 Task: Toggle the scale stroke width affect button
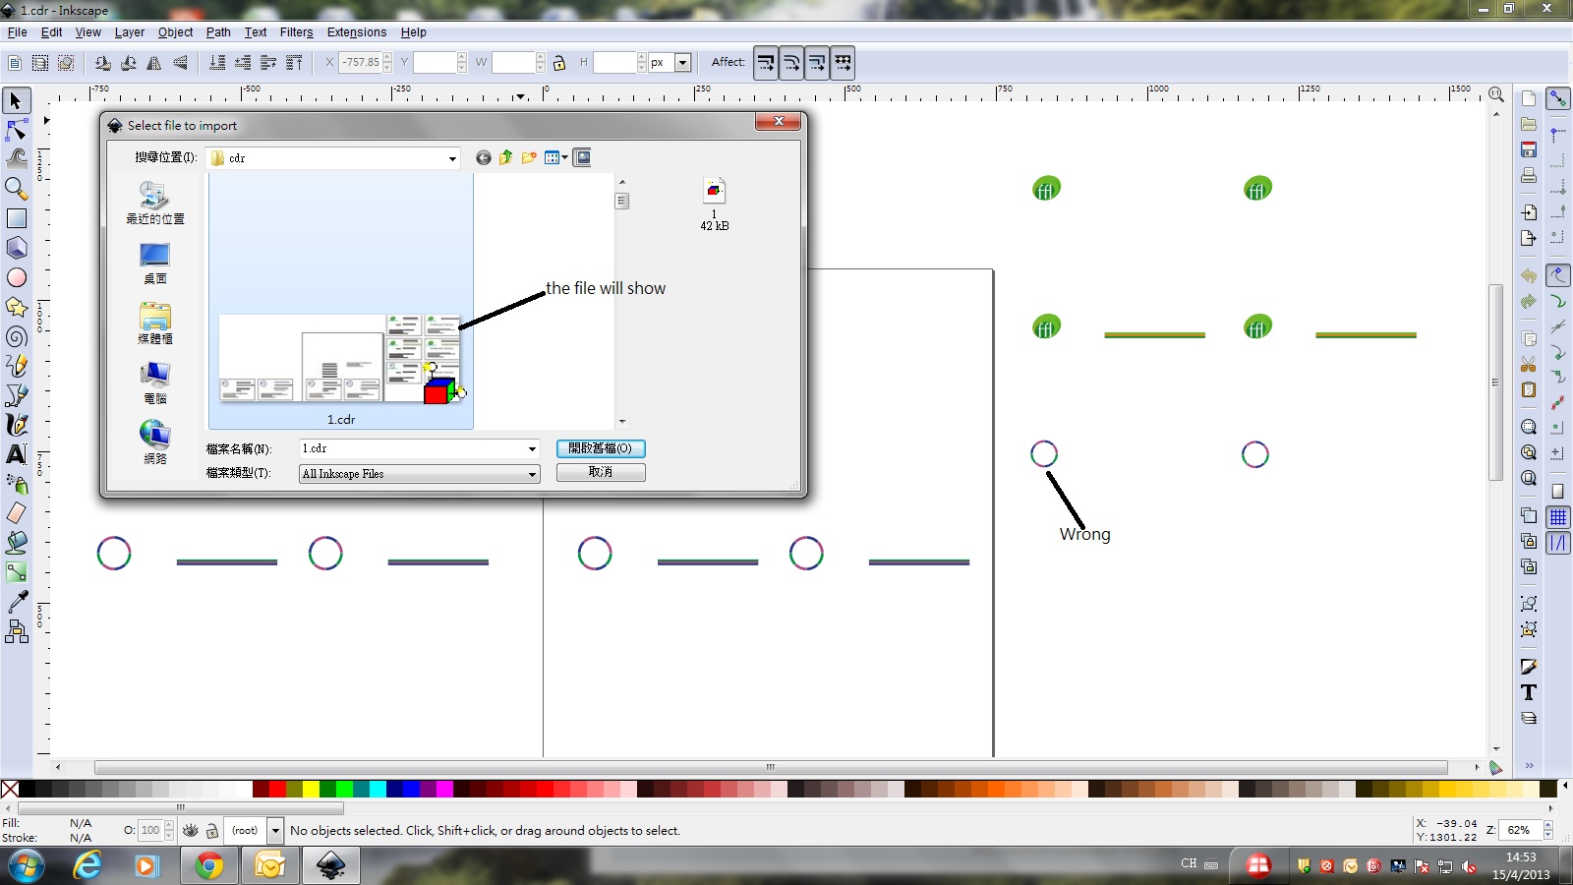point(766,63)
